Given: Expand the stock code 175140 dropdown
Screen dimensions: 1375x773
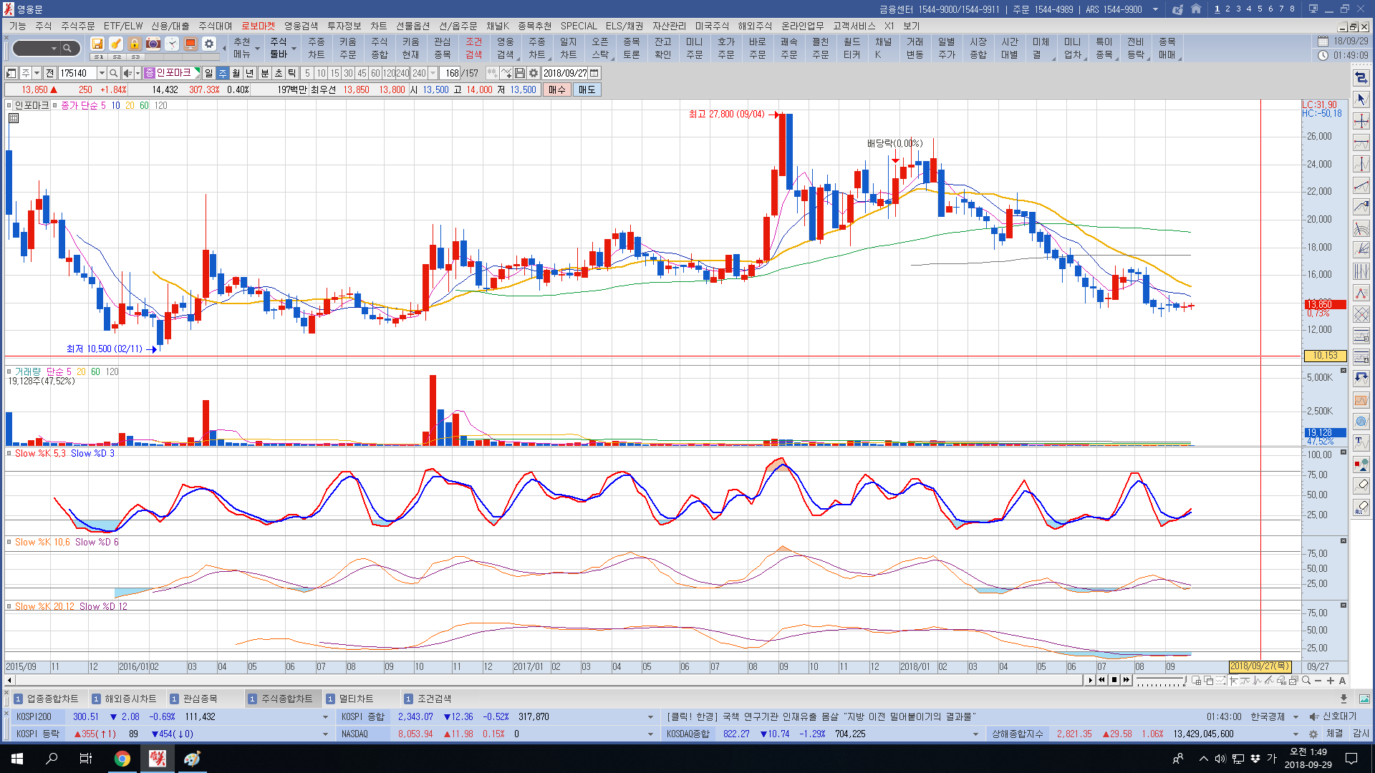Looking at the screenshot, I should [102, 73].
